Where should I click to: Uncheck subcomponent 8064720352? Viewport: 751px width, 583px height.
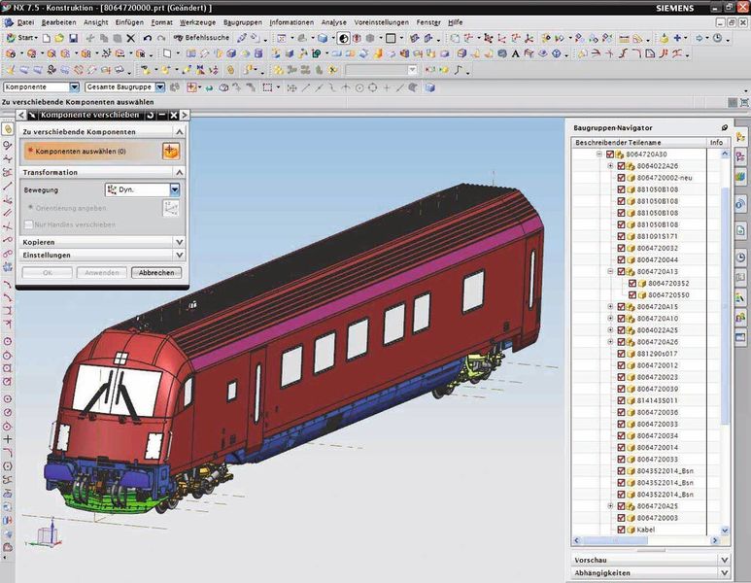632,283
